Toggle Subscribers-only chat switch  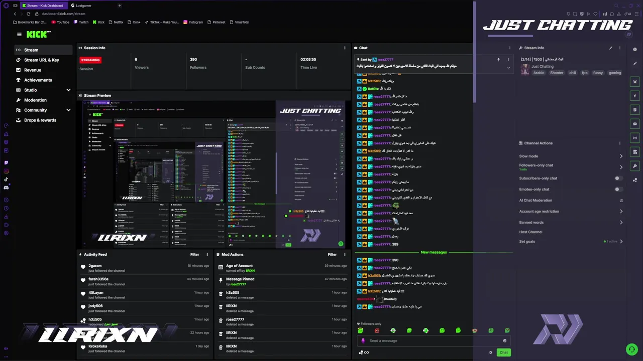pyautogui.click(x=619, y=178)
